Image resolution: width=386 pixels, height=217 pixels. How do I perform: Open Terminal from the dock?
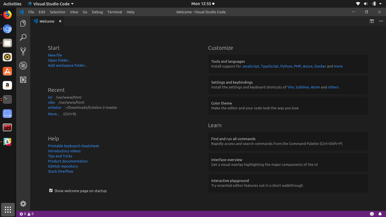[x=7, y=99]
